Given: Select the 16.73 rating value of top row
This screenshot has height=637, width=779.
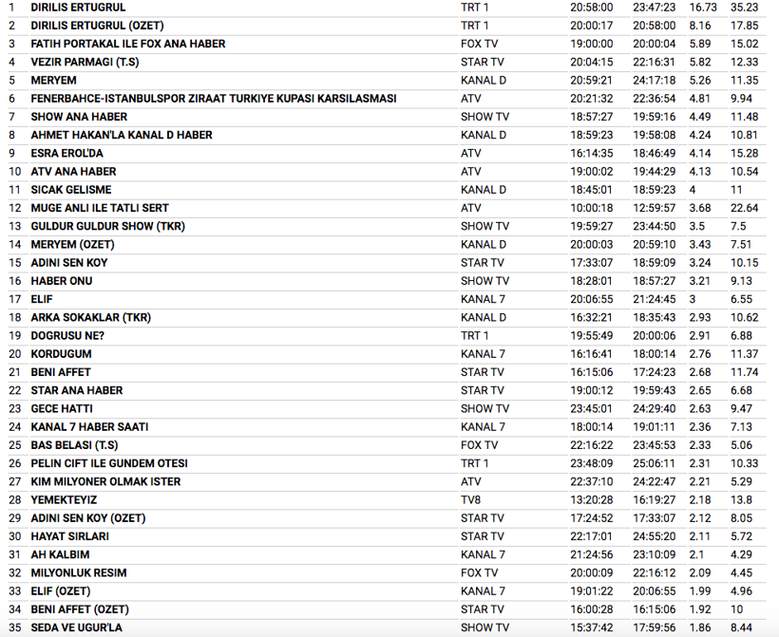Looking at the screenshot, I should tap(702, 8).
